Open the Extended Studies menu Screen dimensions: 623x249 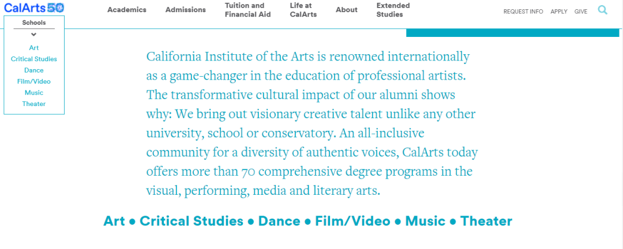393,10
